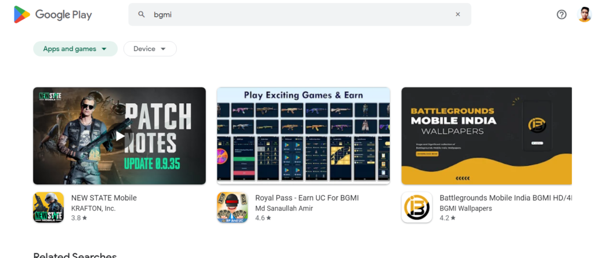This screenshot has width=594, height=258.
Task: Clear the search field with X
Action: 458,14
